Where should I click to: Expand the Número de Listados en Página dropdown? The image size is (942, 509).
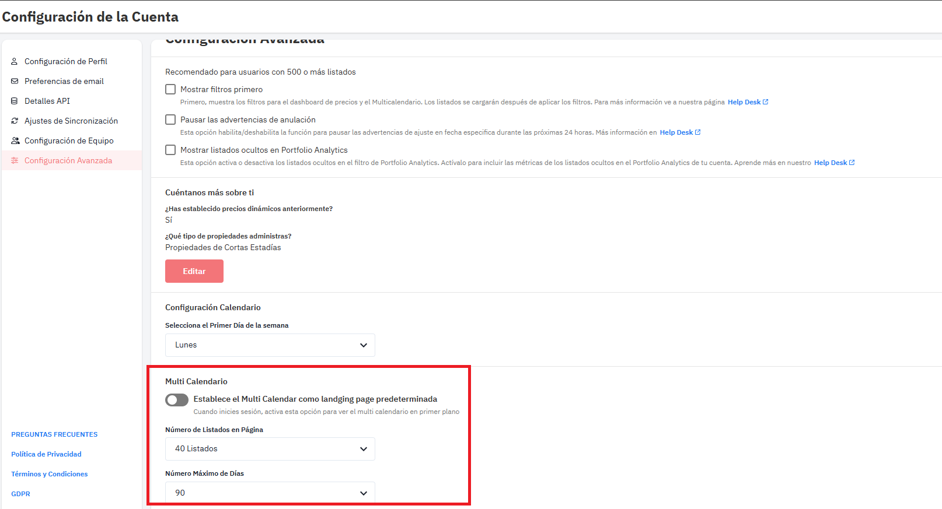tap(270, 449)
